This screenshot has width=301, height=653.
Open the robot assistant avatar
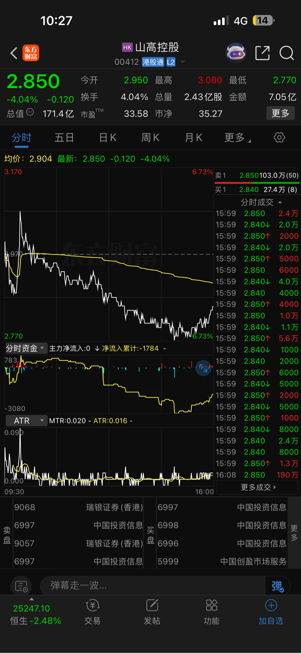pos(236,53)
